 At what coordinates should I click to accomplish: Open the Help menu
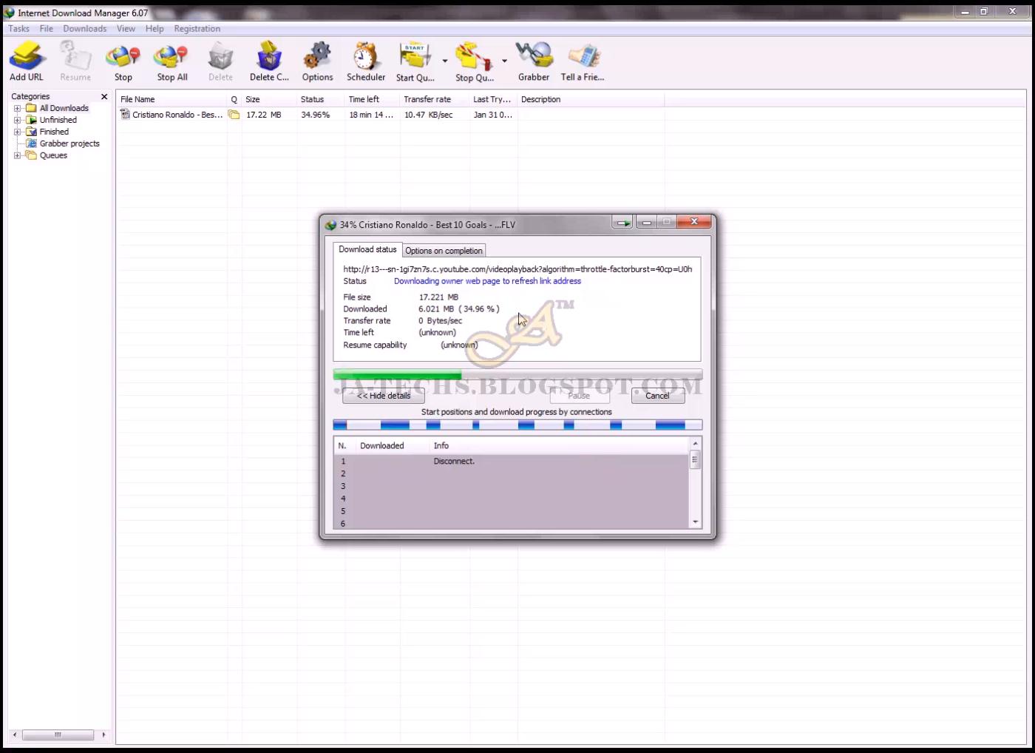155,29
